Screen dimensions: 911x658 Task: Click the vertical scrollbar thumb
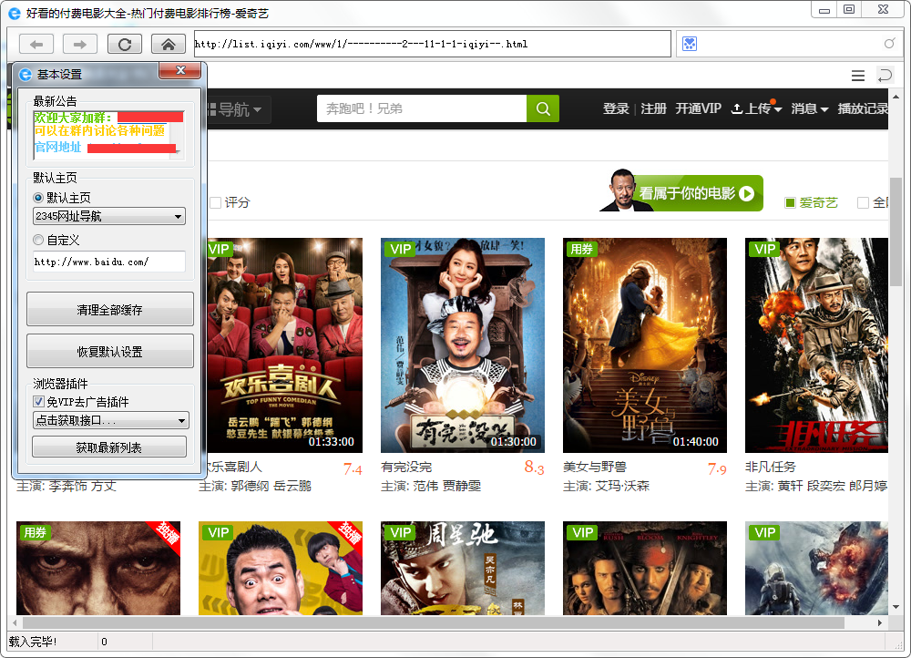pyautogui.click(x=896, y=231)
